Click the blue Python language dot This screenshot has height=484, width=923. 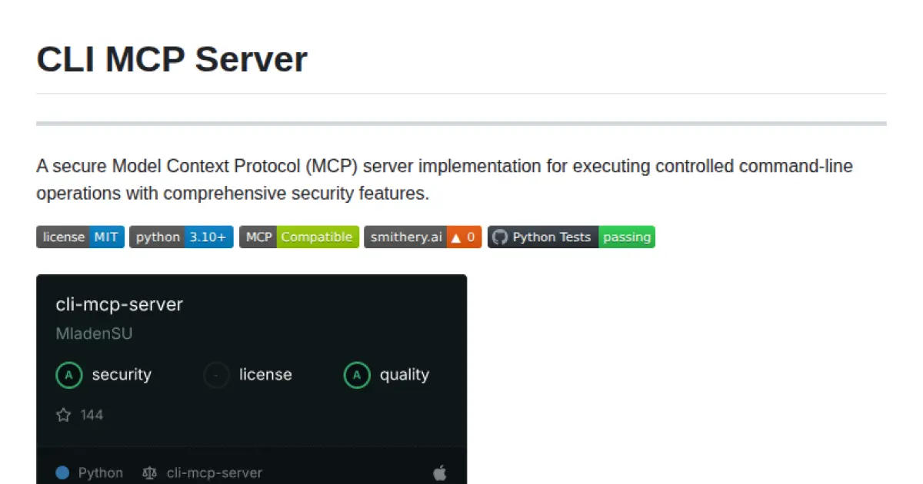click(62, 472)
